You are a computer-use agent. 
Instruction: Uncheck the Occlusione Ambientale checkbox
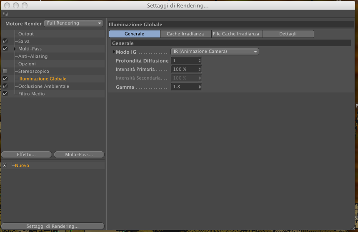tap(5, 86)
